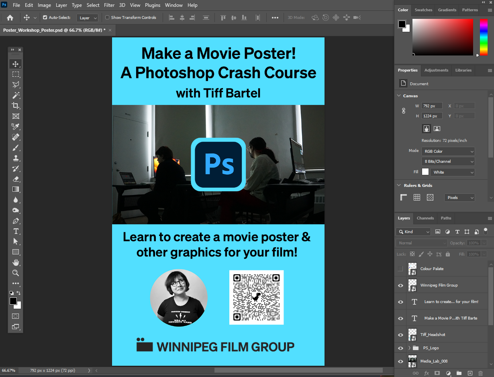
Task: Select the Magic Wand tool
Action: [16, 95]
